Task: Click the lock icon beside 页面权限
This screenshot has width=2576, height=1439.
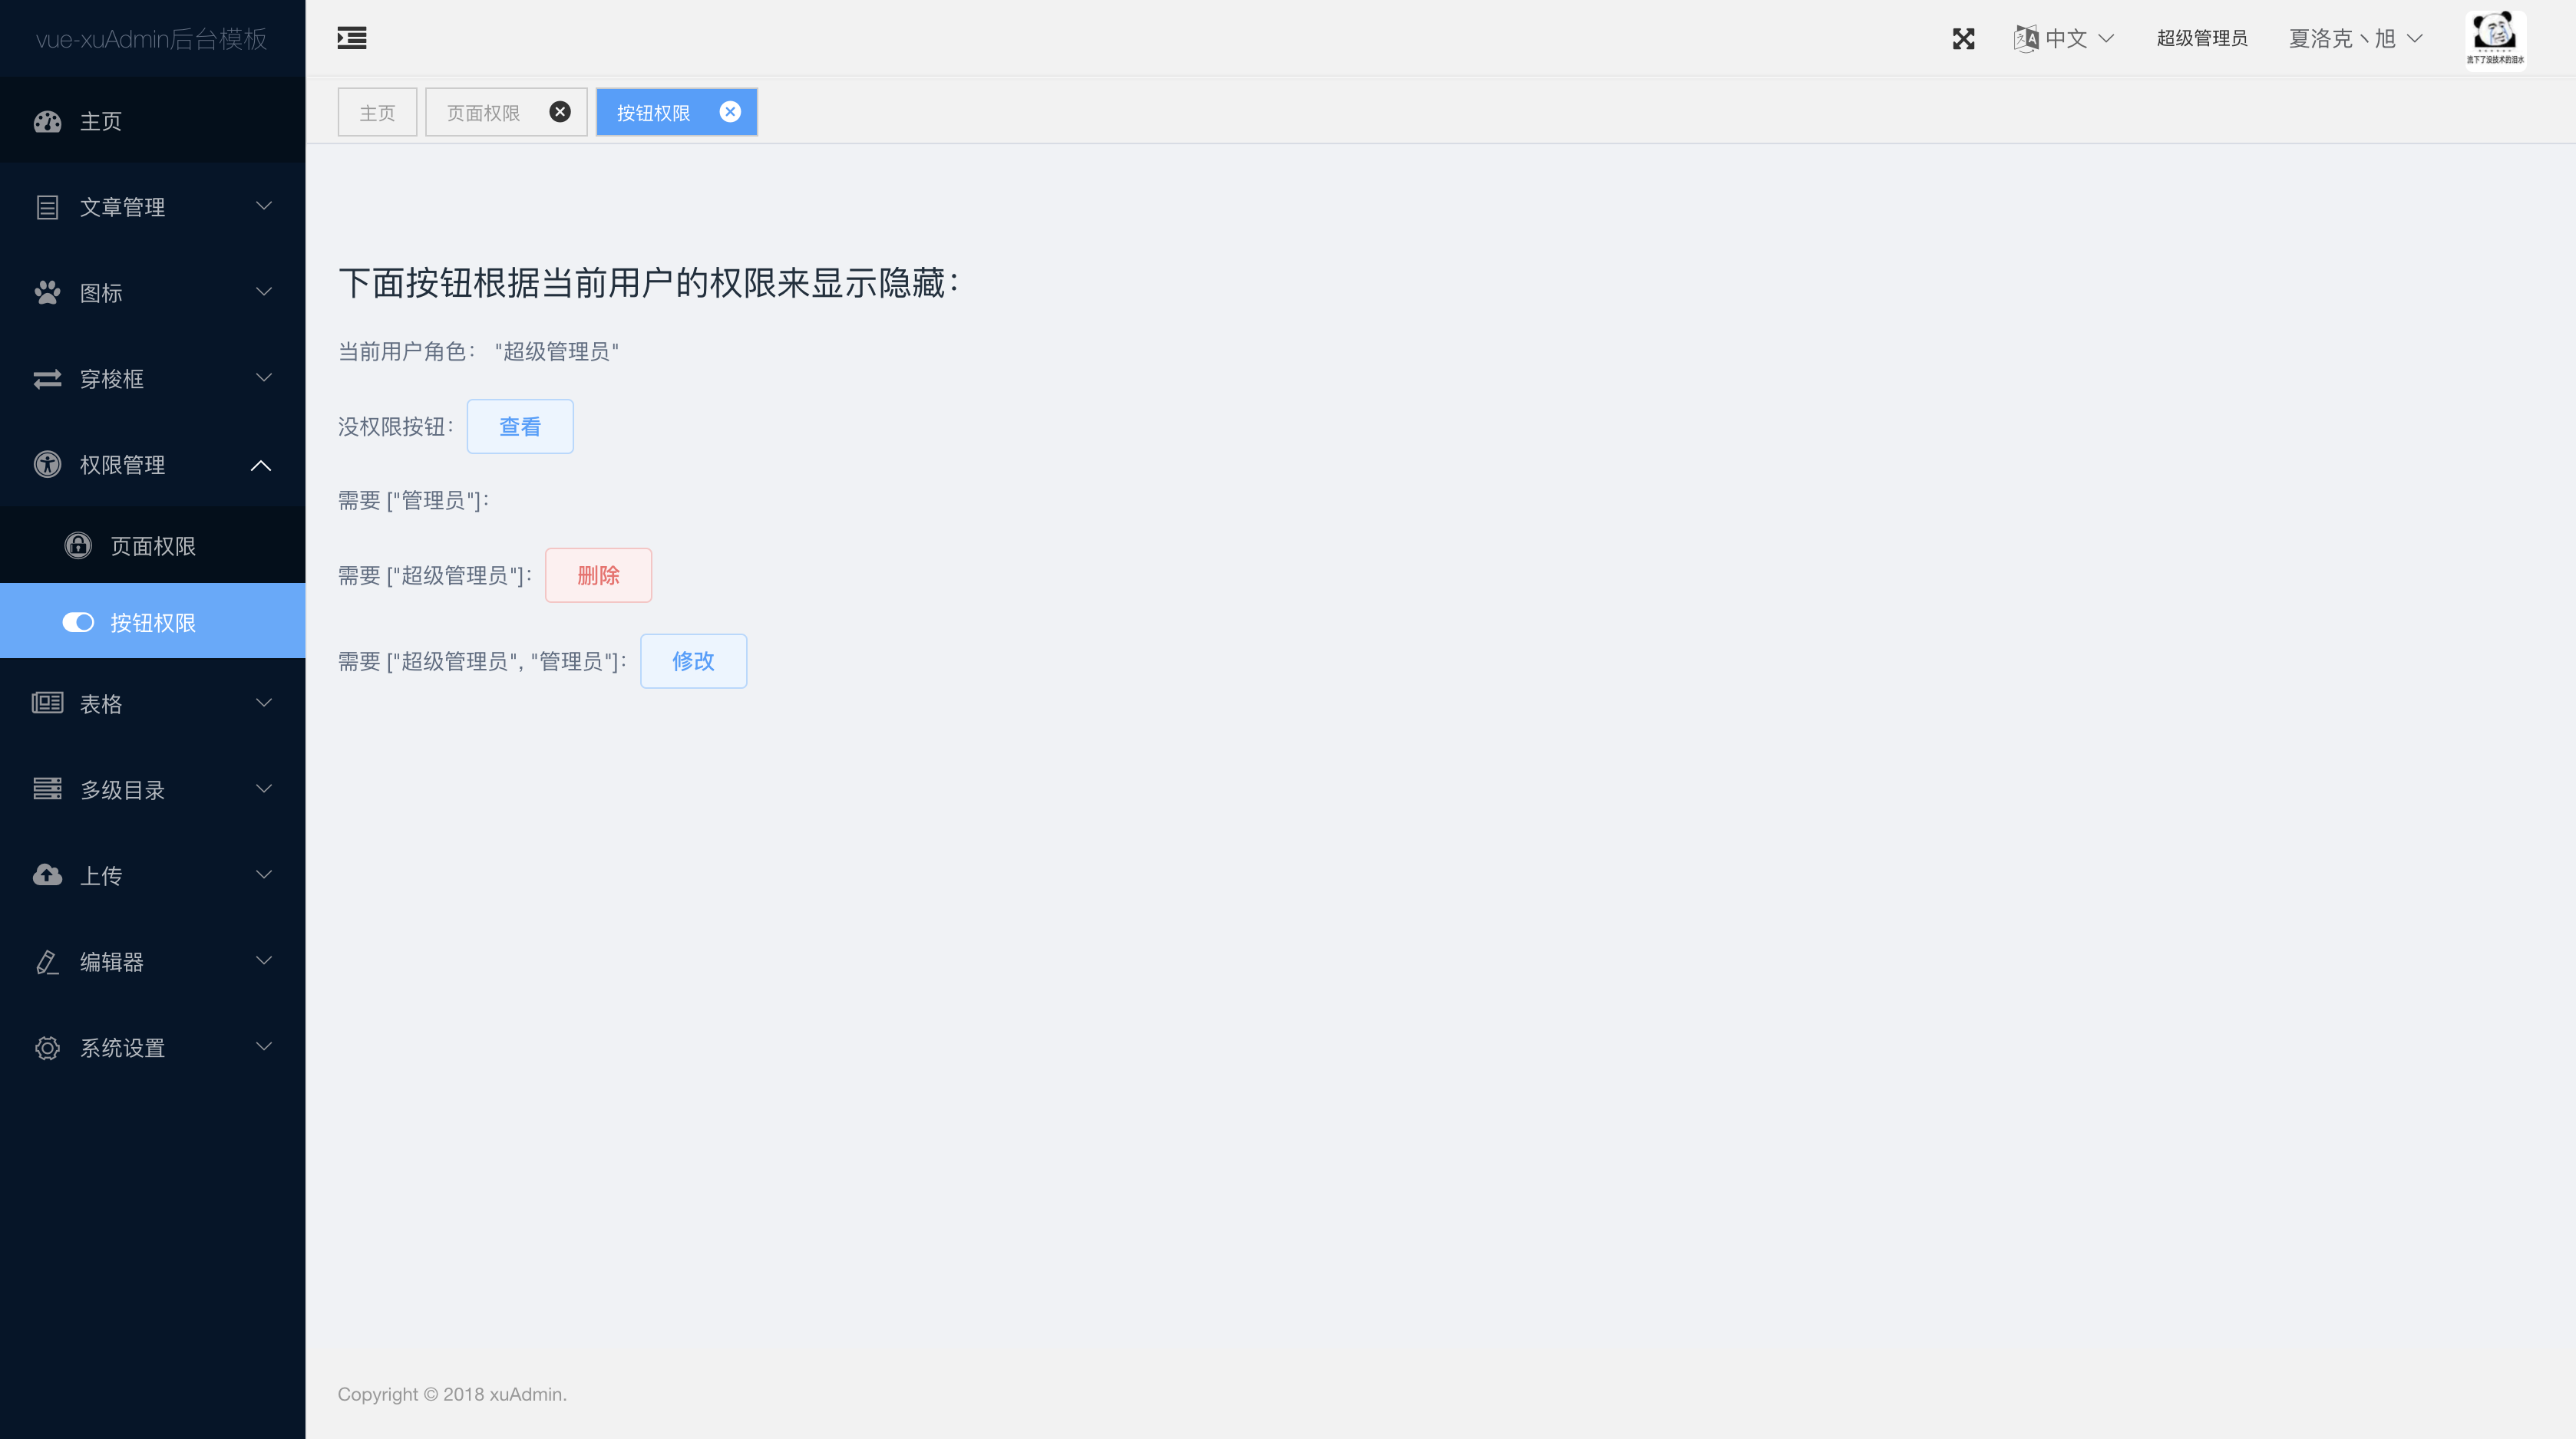Action: pos(78,545)
